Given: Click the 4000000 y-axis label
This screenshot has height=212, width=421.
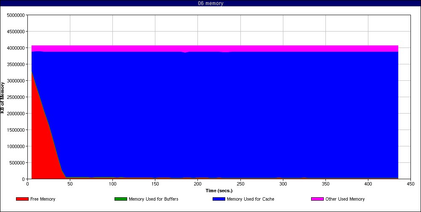Looking at the screenshot, I should pos(17,48).
